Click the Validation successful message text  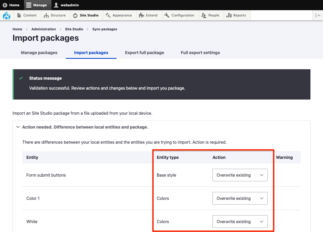point(107,88)
